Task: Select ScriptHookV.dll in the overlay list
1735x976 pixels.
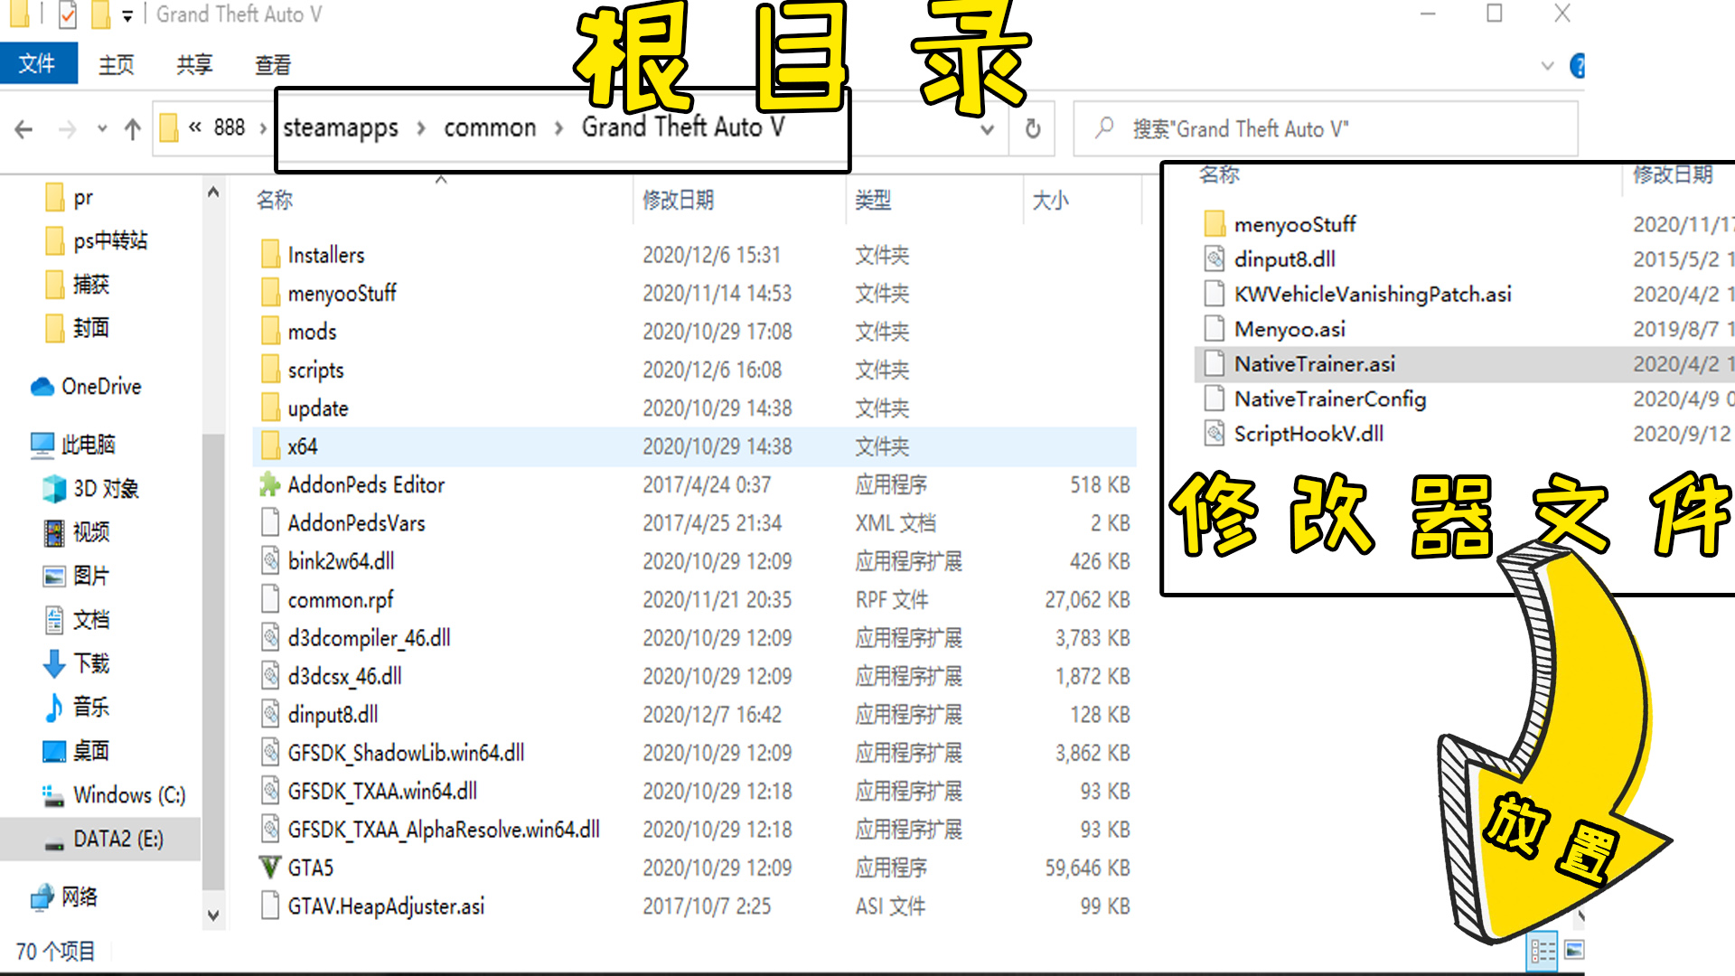Action: 1308,434
